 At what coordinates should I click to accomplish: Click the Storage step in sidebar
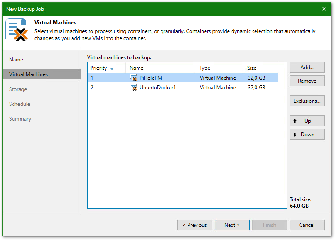[x=18, y=89]
